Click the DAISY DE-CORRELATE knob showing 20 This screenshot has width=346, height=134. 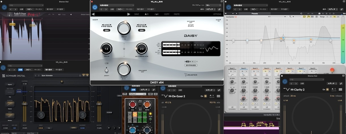(x=142, y=49)
